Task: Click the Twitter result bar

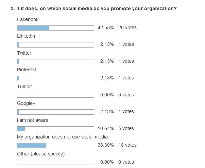Action: tap(55, 61)
